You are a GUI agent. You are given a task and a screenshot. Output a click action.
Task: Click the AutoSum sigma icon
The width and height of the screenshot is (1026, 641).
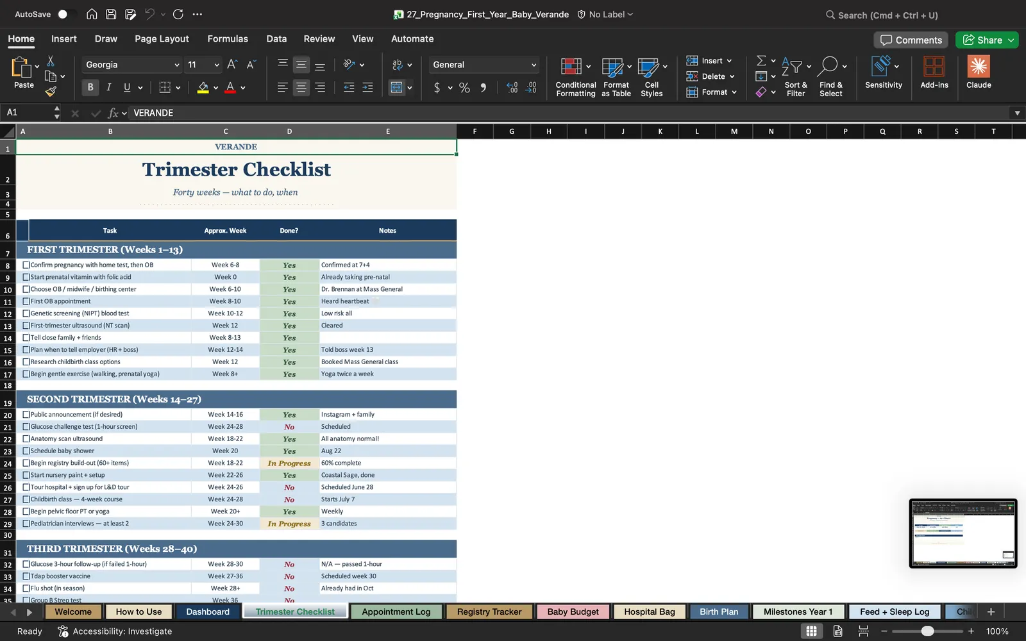tap(761, 60)
